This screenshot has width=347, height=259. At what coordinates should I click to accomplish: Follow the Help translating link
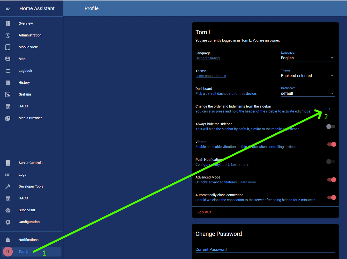[x=207, y=58]
